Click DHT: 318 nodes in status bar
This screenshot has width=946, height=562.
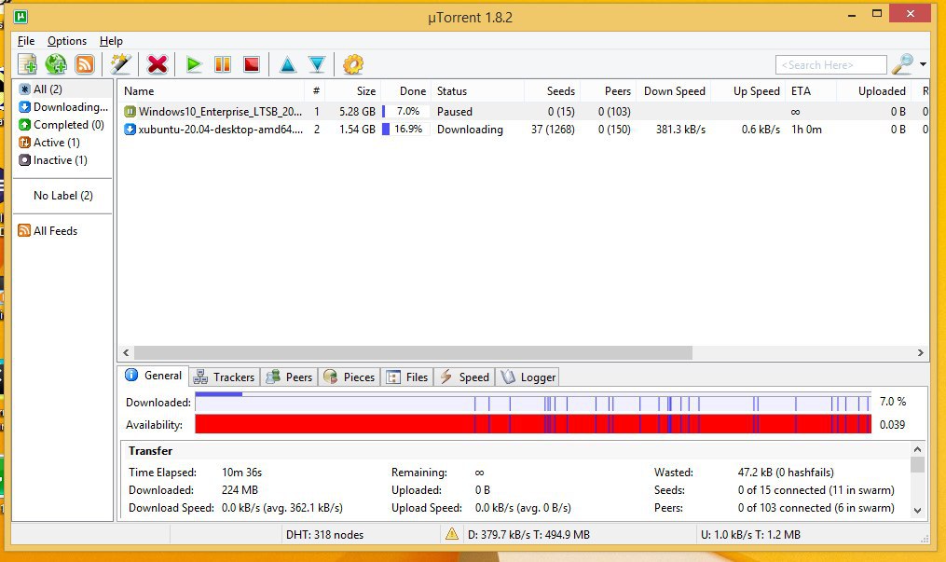(x=324, y=534)
